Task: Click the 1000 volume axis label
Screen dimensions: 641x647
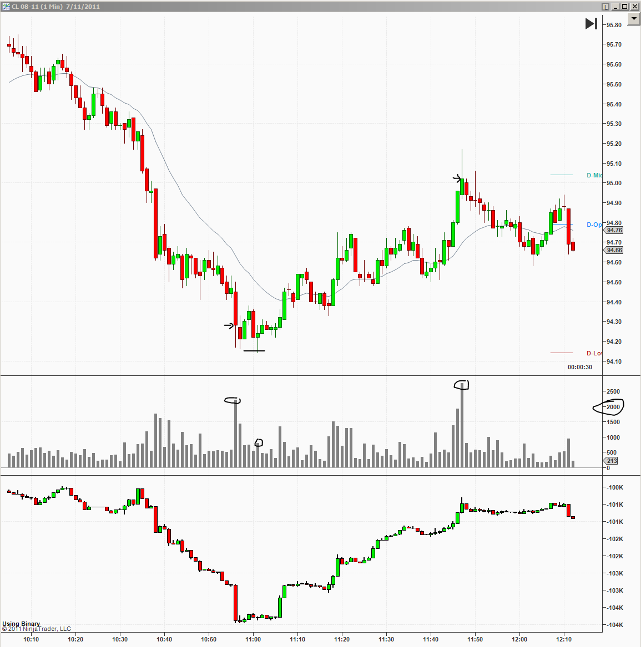Action: coord(613,437)
